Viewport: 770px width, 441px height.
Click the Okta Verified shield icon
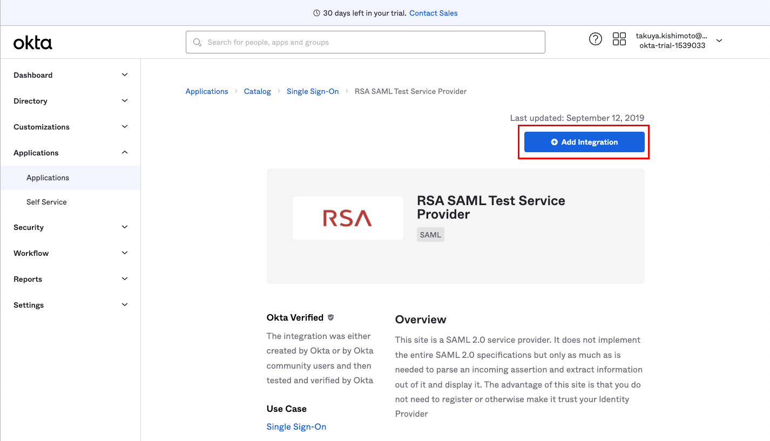[331, 317]
